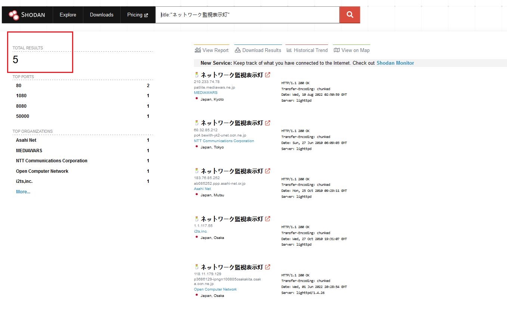
Task: Open the Explore menu
Action: [x=68, y=15]
